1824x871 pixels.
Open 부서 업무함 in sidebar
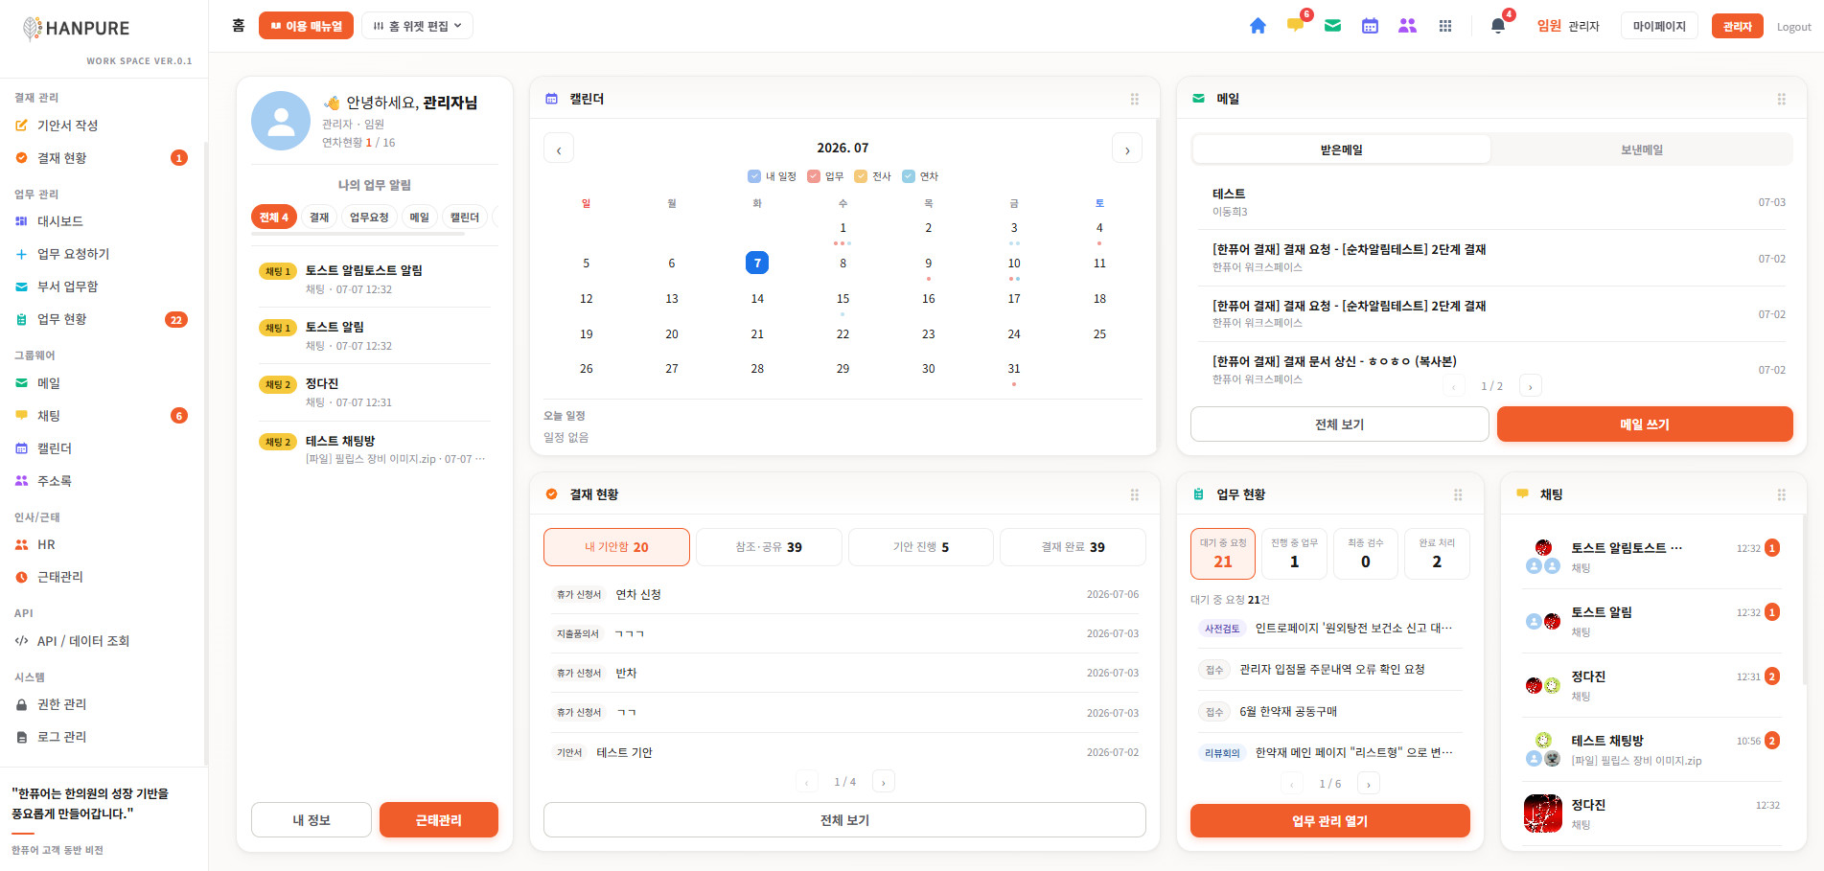[102, 287]
